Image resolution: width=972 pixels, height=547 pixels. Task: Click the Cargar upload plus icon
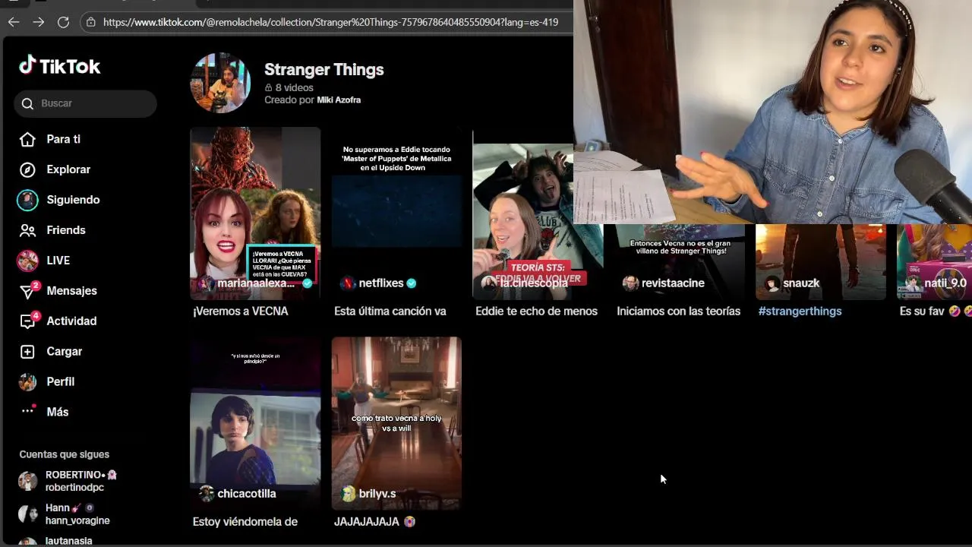[27, 352]
